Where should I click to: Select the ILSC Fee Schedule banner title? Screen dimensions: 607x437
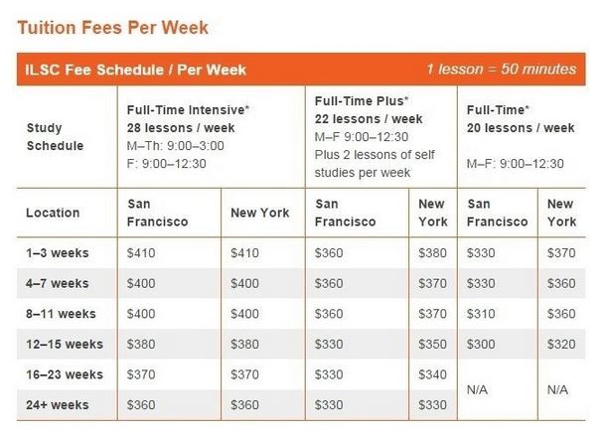click(x=135, y=70)
